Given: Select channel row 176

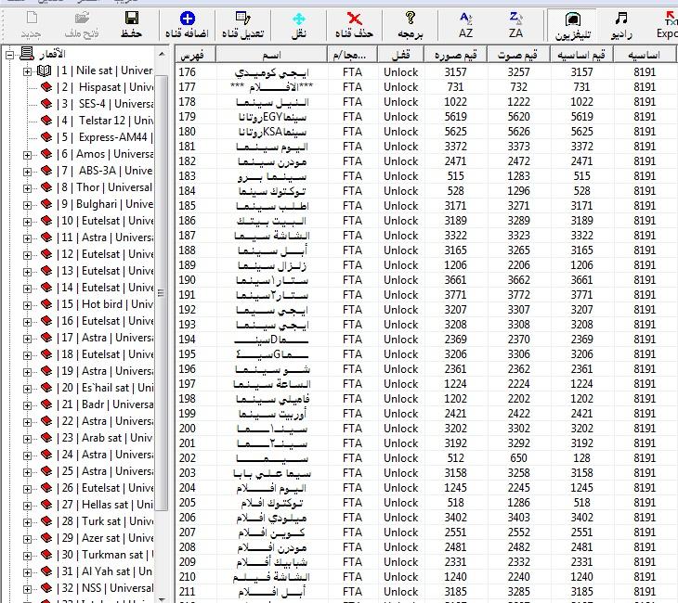Looking at the screenshot, I should (426, 72).
